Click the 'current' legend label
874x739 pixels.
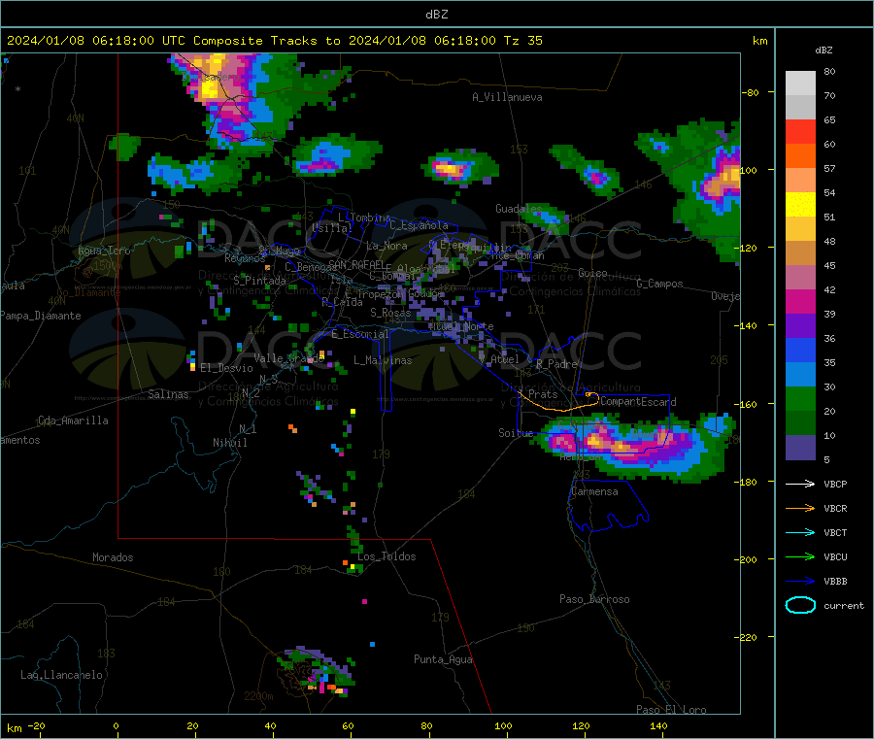point(844,605)
